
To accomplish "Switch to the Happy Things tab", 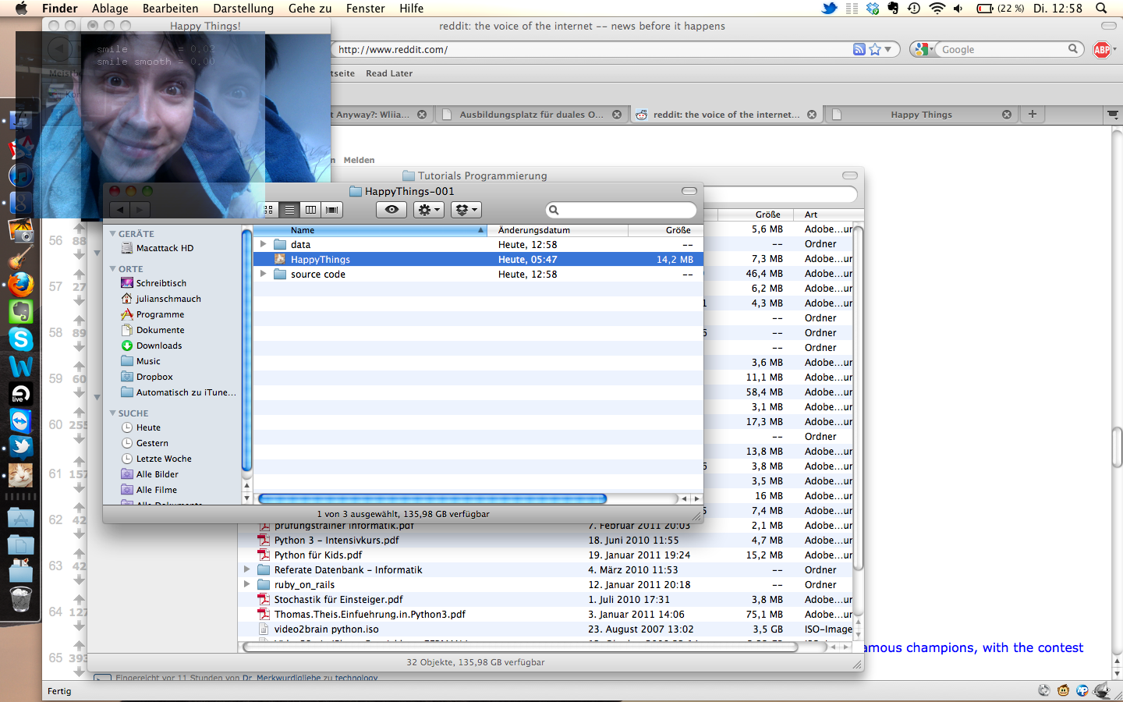I will pos(920,115).
